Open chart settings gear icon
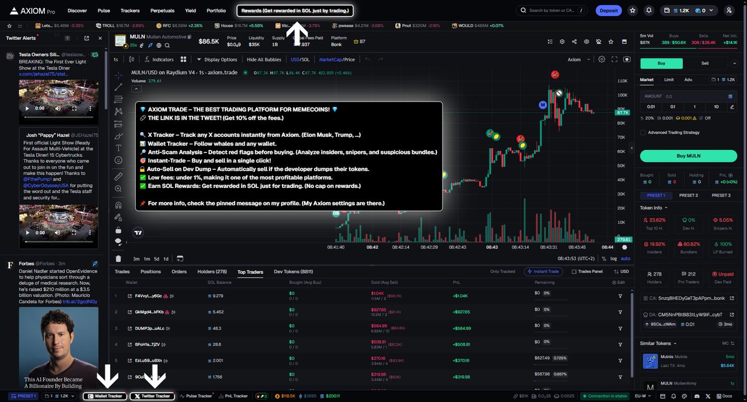The width and height of the screenshot is (747, 402). coord(601,60)
